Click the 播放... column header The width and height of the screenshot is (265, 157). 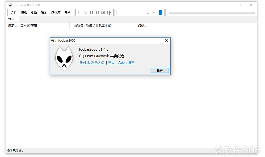(x=12, y=25)
